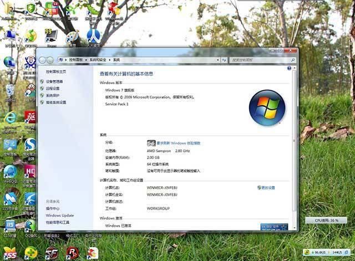Click the forward navigation arrow
Image resolution: width=355 pixels, height=261 pixels.
[50, 60]
